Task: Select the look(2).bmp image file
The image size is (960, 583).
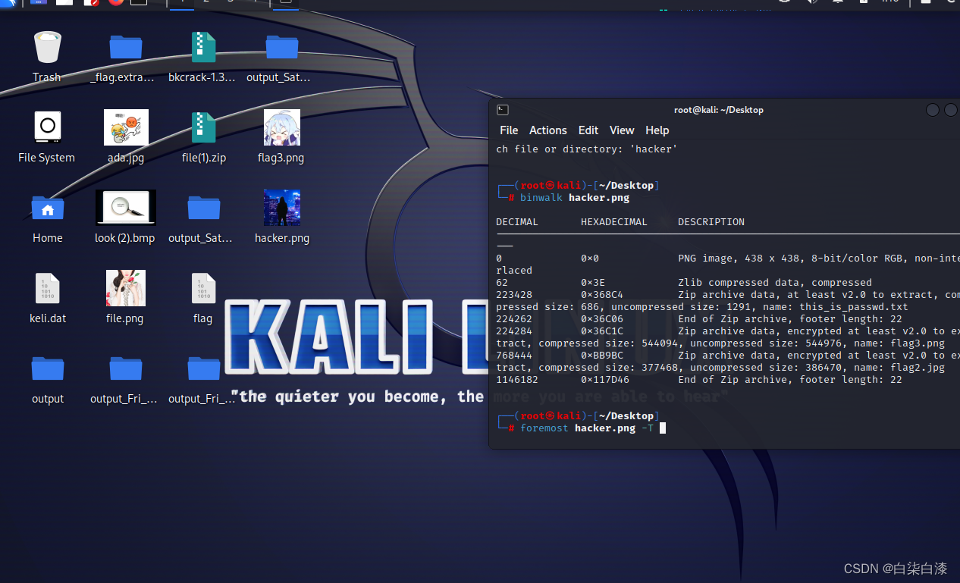Action: click(125, 209)
